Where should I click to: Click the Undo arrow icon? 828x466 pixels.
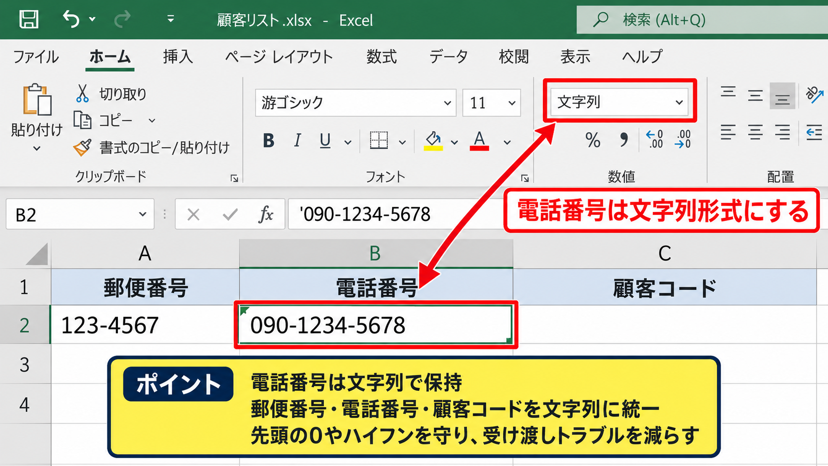pyautogui.click(x=71, y=20)
